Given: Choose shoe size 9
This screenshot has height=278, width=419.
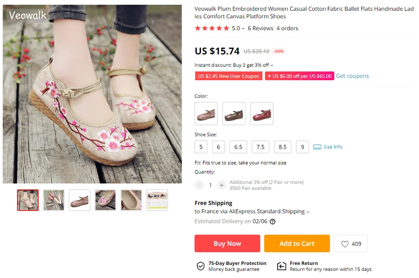Looking at the screenshot, I should pyautogui.click(x=302, y=147).
